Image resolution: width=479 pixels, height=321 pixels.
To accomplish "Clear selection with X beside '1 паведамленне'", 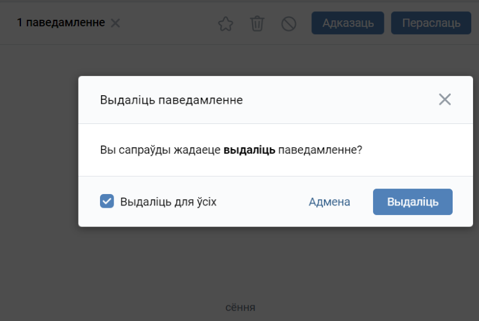I will click(x=116, y=23).
